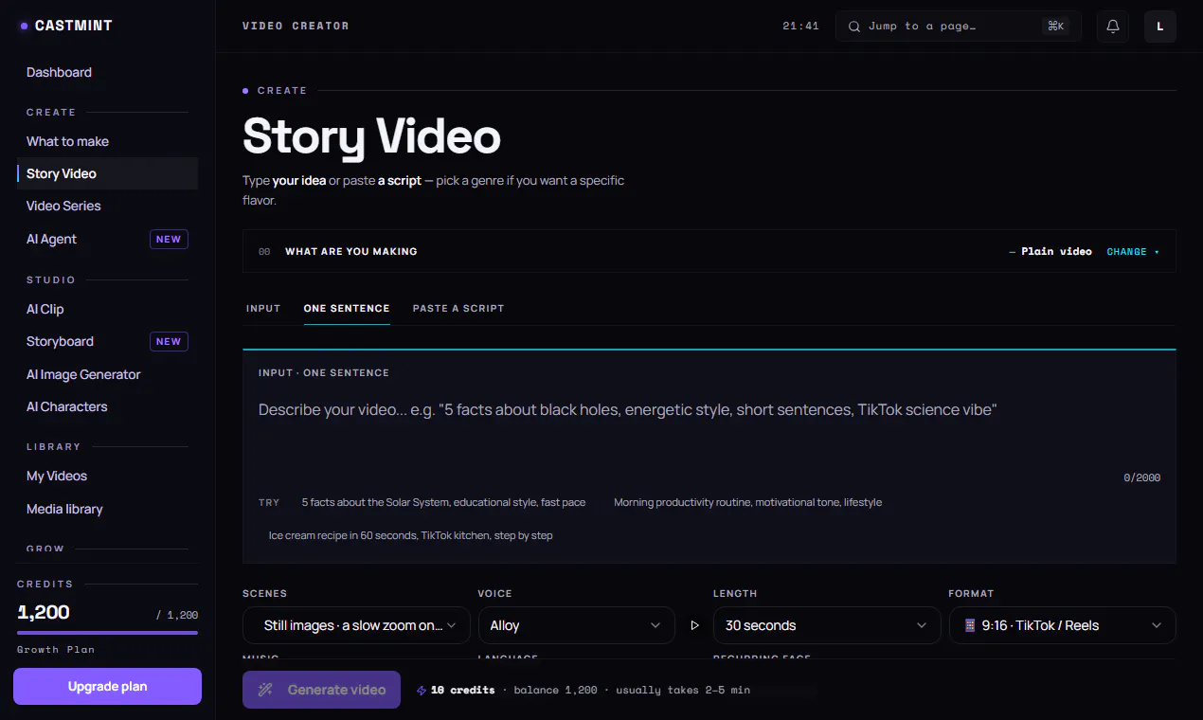Viewport: 1203px width, 720px height.
Task: Use the Ice cream recipe suggestion
Action: [x=410, y=536]
